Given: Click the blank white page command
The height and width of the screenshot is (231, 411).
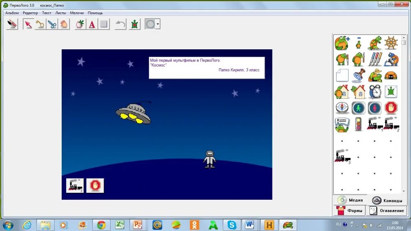Looking at the screenshot, I should 342,76.
